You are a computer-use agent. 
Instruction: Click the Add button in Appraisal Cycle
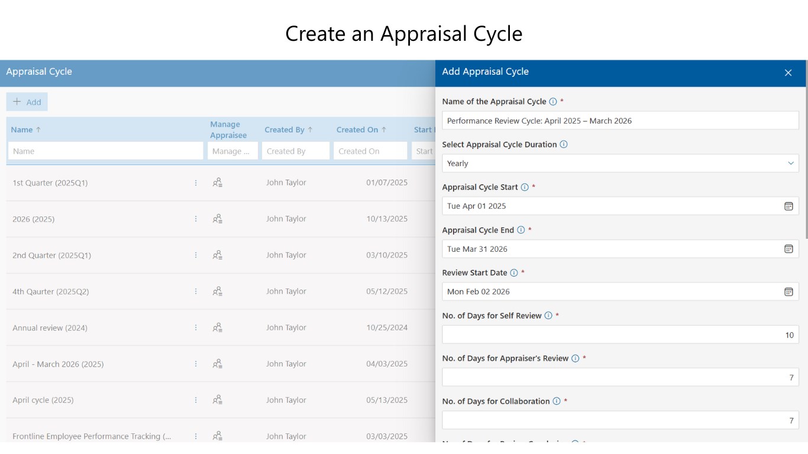coord(27,102)
